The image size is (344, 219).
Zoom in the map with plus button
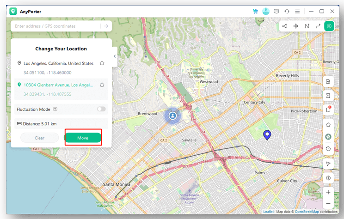click(x=328, y=192)
